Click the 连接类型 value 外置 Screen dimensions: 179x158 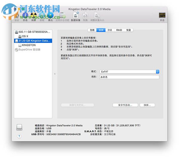pyautogui.click(x=49, y=131)
